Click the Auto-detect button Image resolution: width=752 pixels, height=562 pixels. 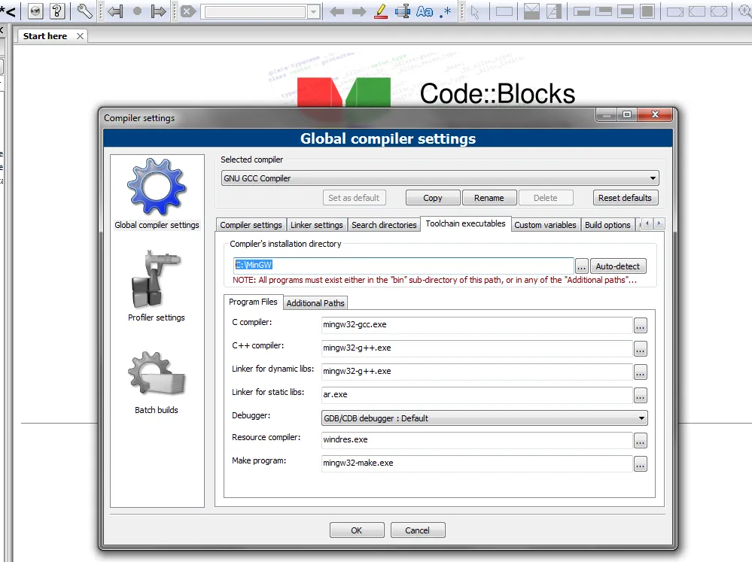[x=618, y=266]
